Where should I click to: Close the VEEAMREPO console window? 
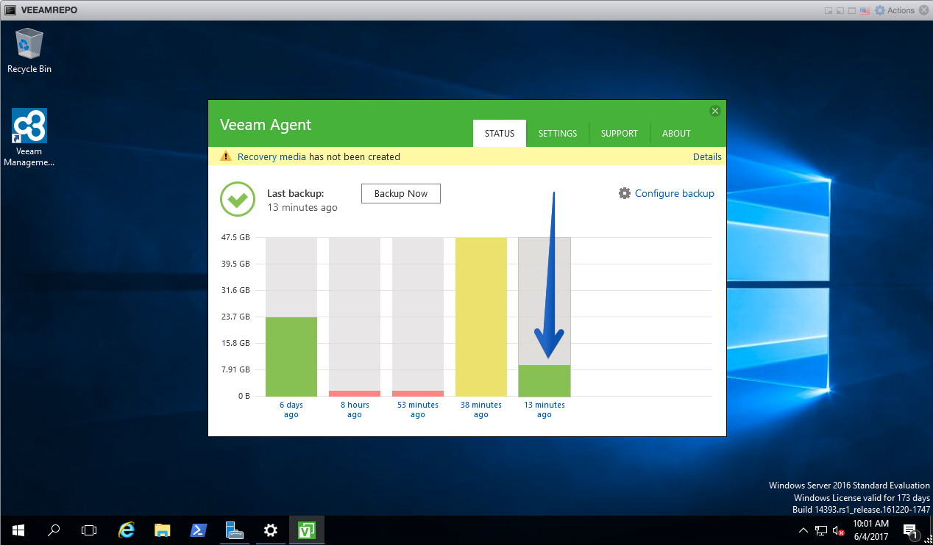pos(924,10)
